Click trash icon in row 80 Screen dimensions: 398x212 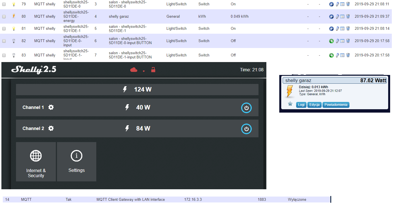(x=348, y=17)
